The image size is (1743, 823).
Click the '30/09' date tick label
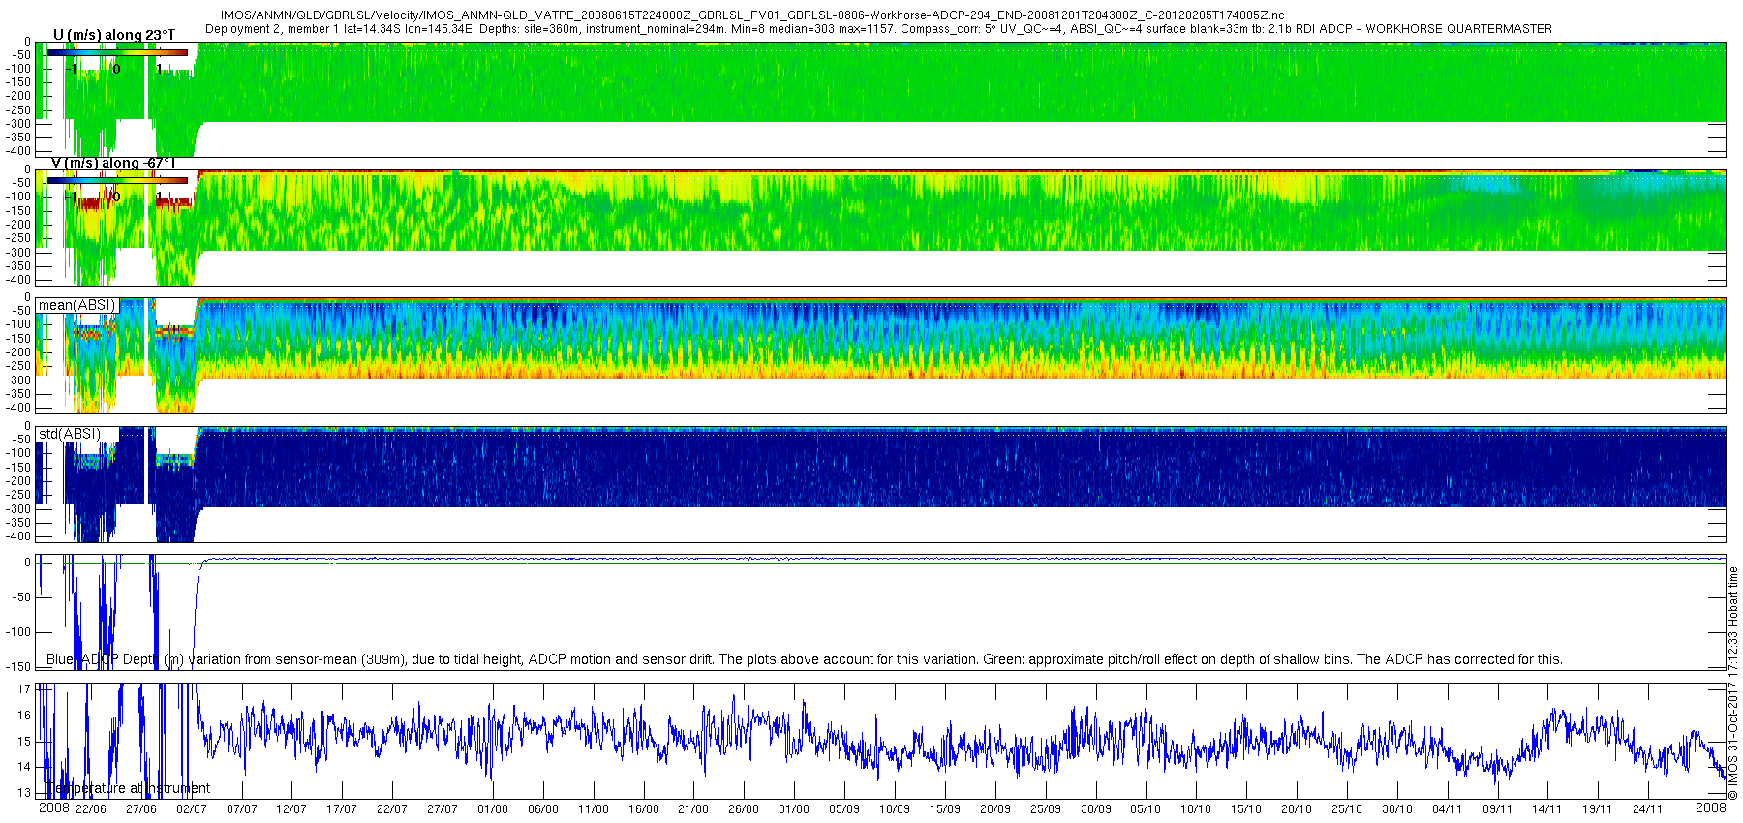[x=1096, y=809]
